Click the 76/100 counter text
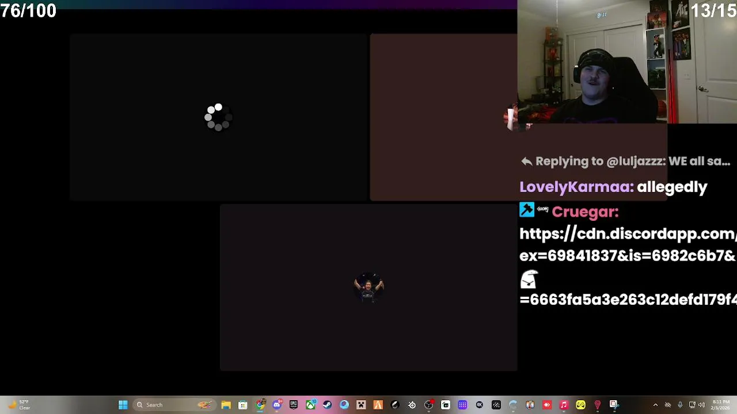The width and height of the screenshot is (737, 414). tap(28, 10)
